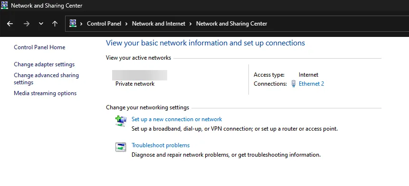Go up one level with Up arrow
This screenshot has height=186, width=409.
click(x=55, y=24)
